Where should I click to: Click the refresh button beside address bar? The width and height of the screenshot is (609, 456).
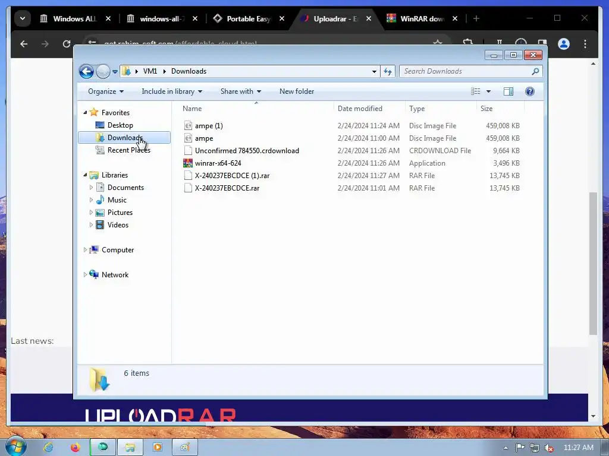click(388, 71)
